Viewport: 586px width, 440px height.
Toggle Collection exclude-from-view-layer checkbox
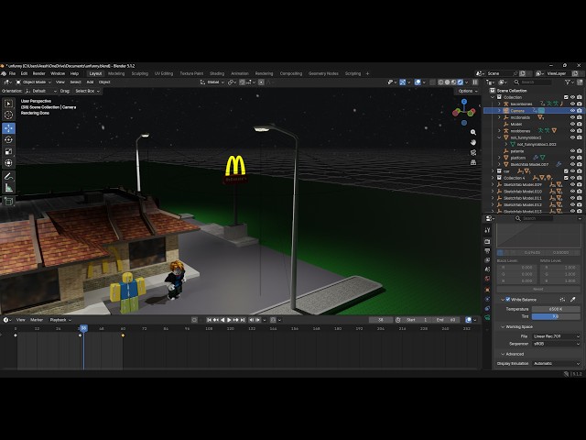click(x=566, y=97)
